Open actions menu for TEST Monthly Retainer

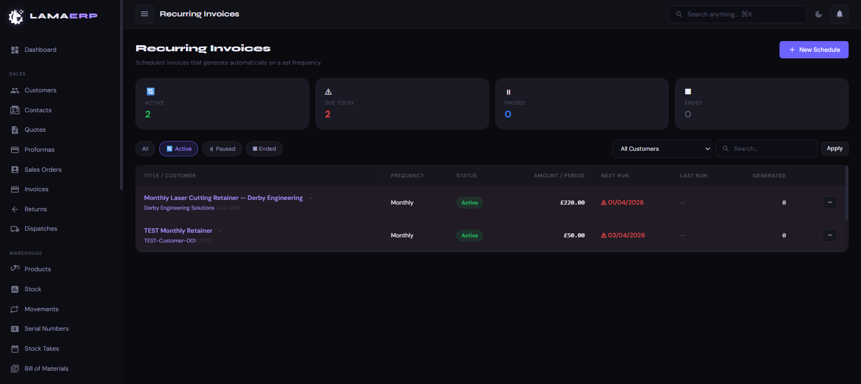830,235
